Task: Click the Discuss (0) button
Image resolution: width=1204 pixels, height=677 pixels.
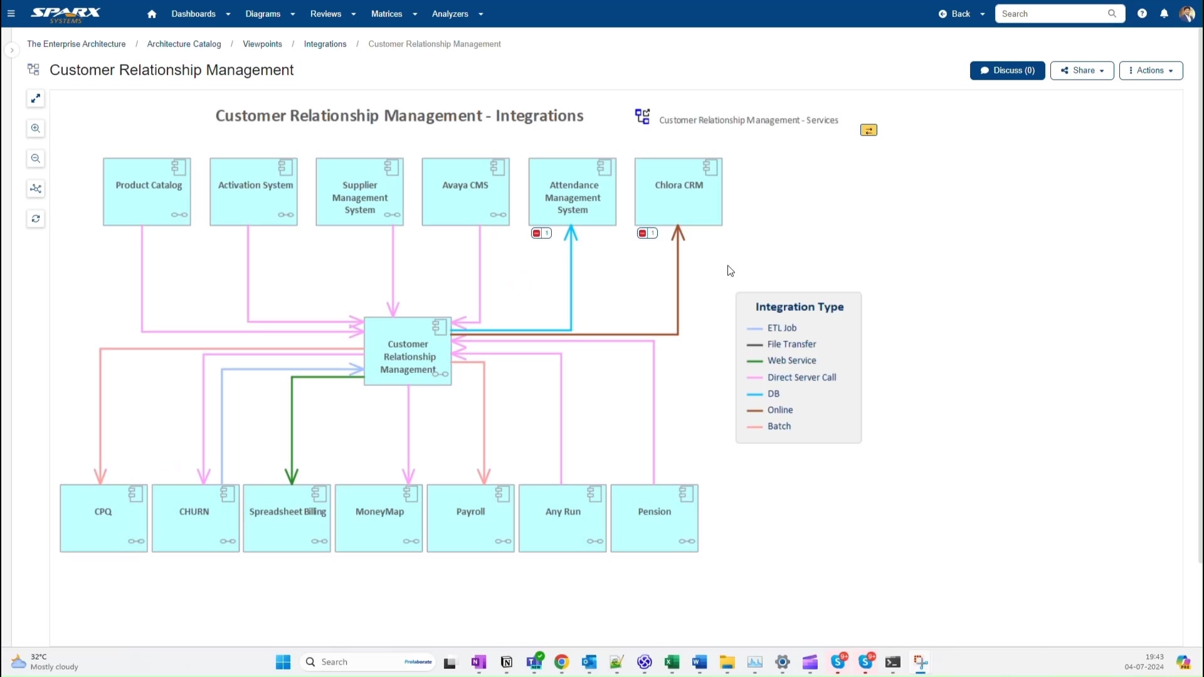Action: click(x=1007, y=71)
